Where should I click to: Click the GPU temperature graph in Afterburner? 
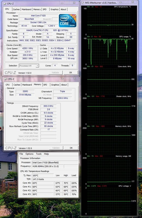[x=109, y=22]
